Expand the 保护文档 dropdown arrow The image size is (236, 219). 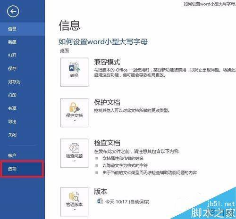[75, 121]
